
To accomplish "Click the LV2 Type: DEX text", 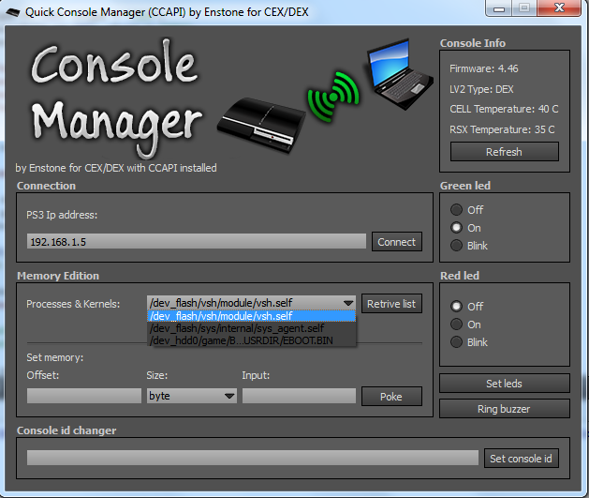I will click(481, 89).
